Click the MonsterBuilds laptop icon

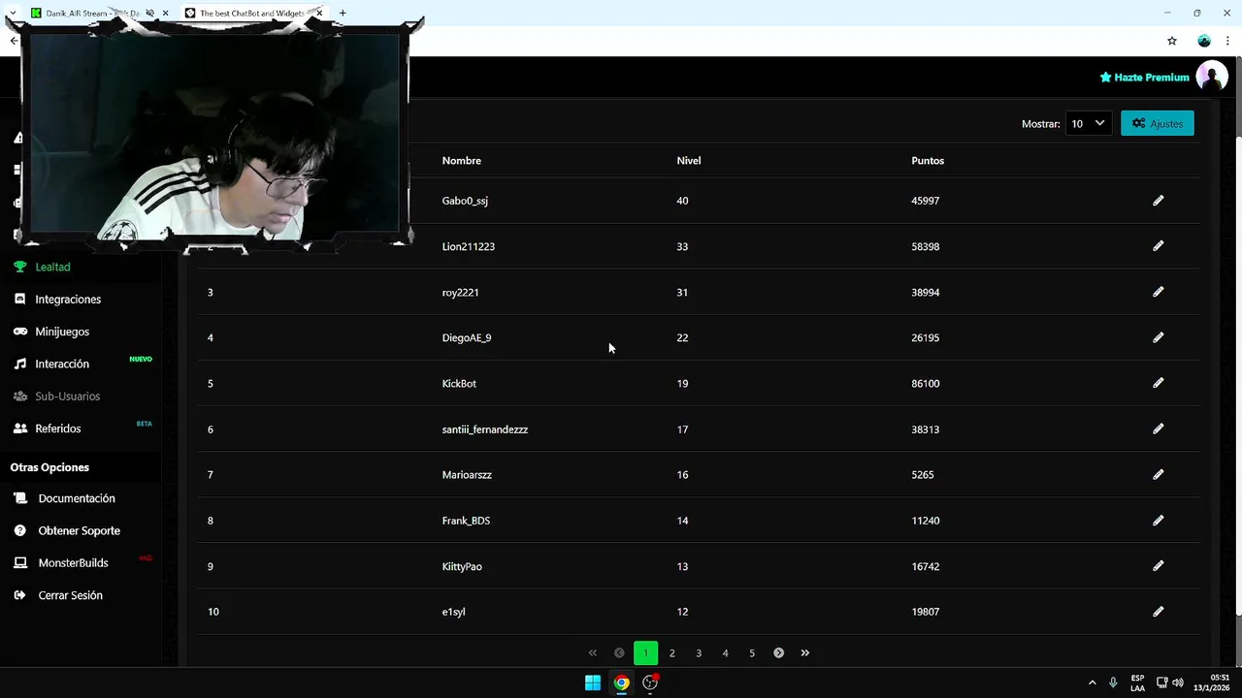coord(19,563)
